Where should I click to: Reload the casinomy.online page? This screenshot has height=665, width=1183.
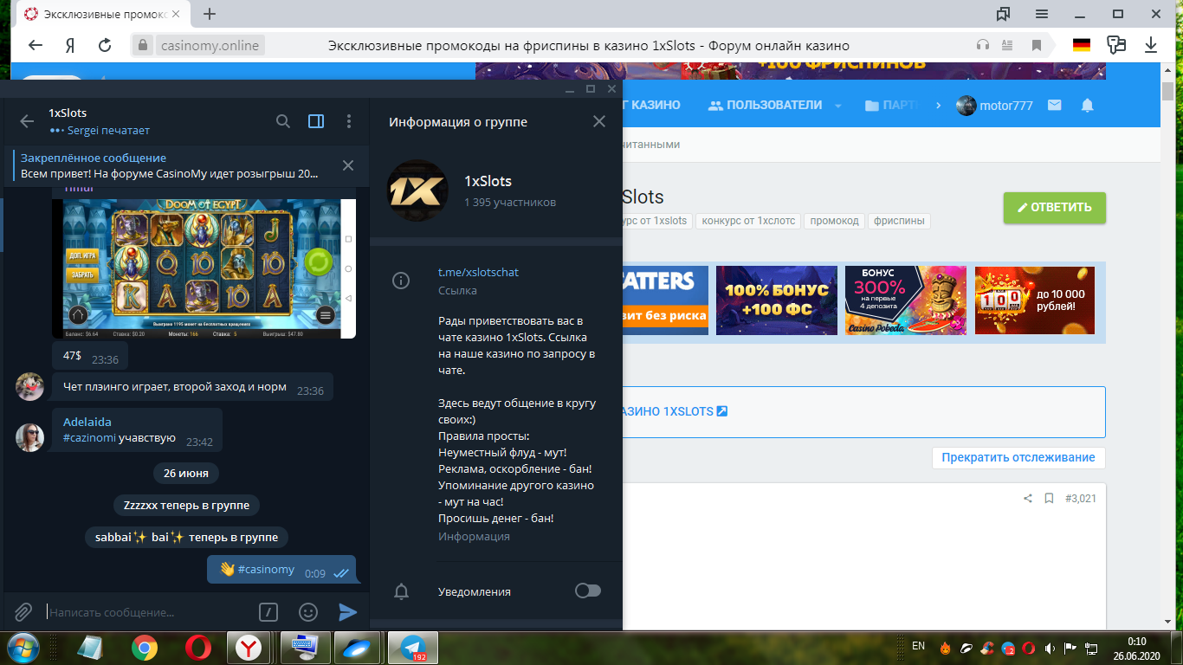coord(105,45)
